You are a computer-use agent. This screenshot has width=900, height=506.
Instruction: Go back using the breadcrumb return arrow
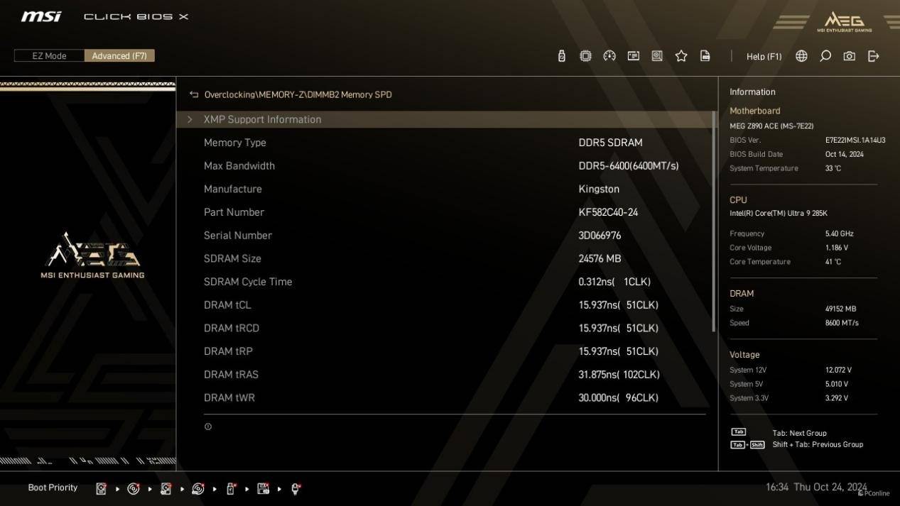[194, 94]
